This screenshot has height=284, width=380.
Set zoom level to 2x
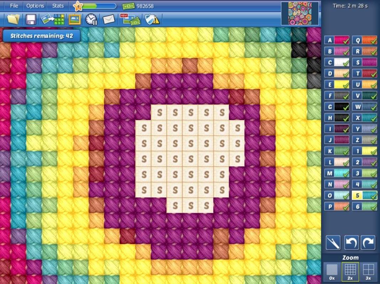coord(350,272)
